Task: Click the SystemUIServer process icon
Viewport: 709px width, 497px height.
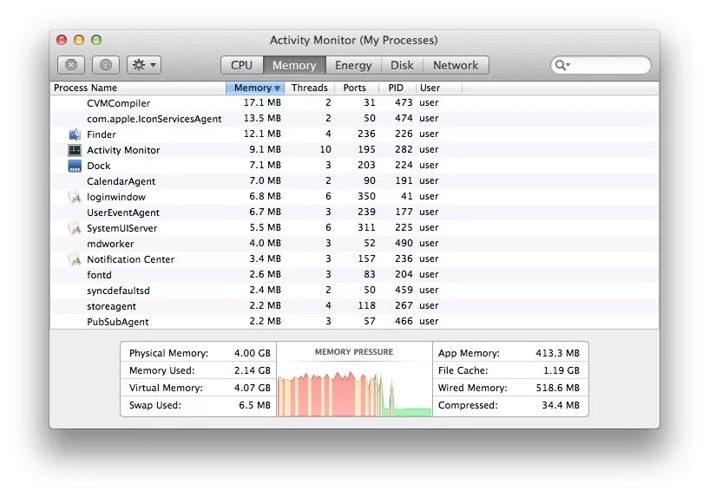Action: [x=75, y=228]
